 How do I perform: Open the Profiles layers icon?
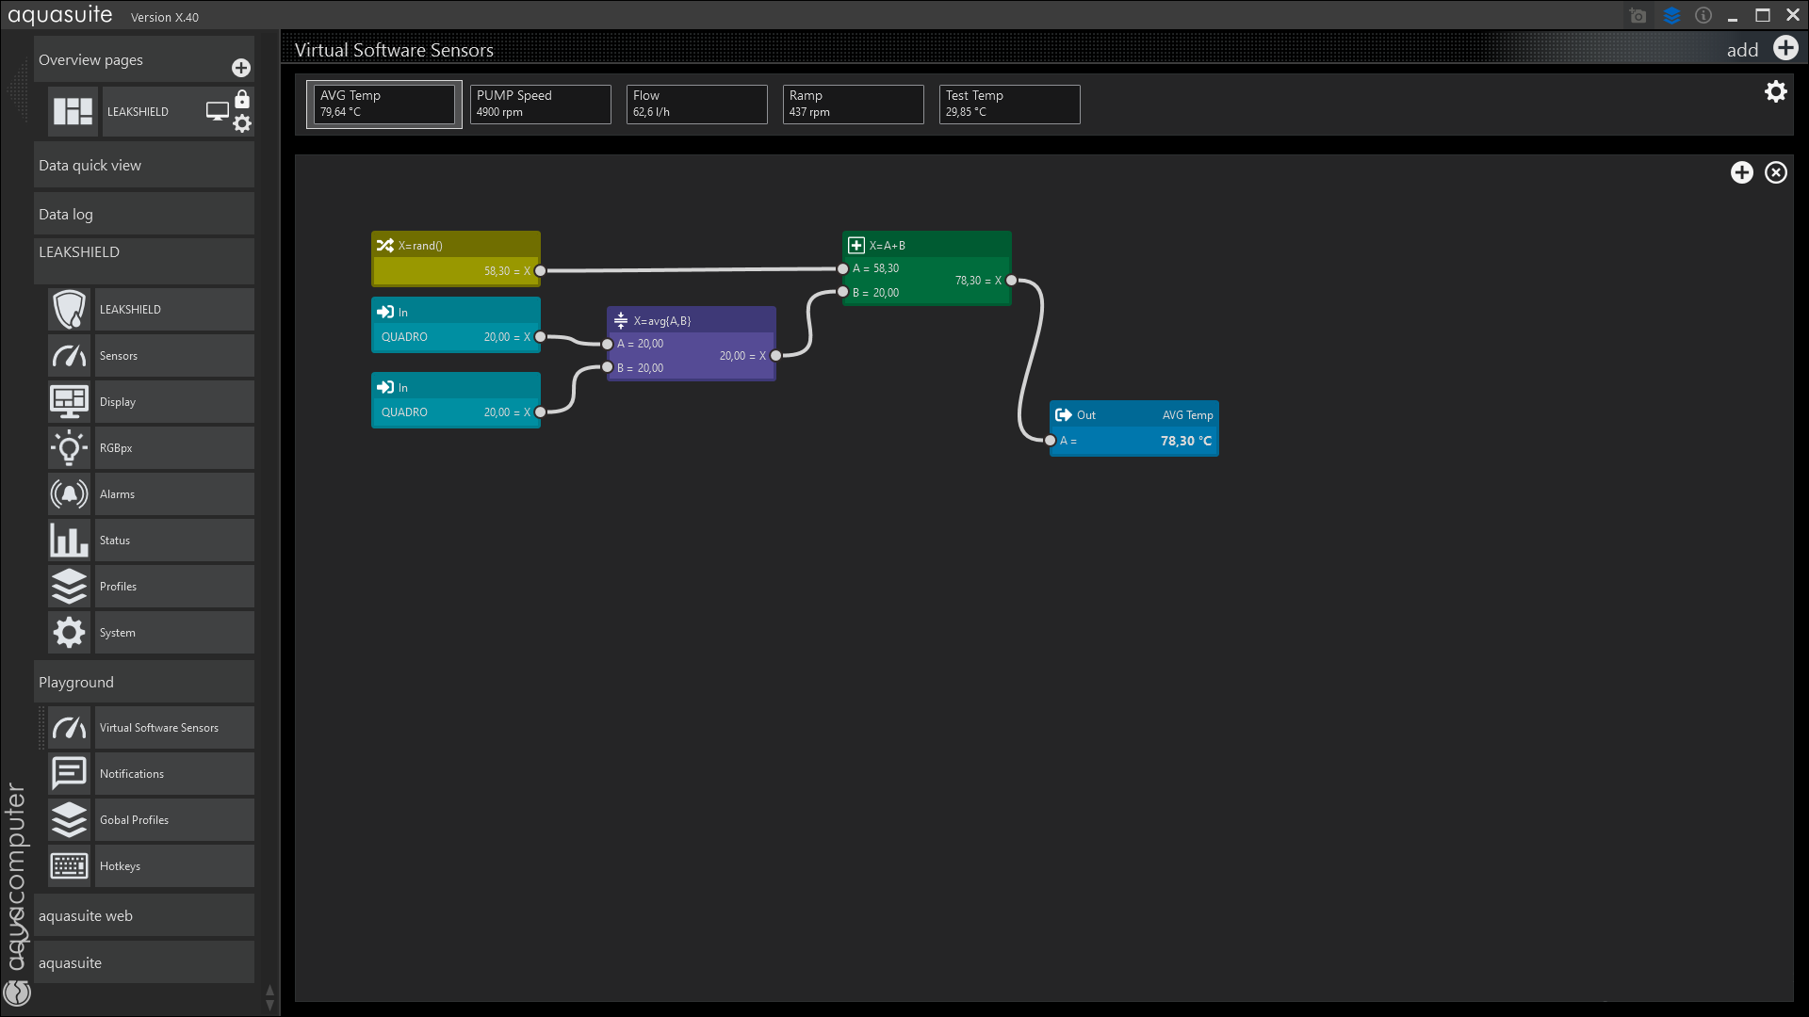pyautogui.click(x=70, y=586)
